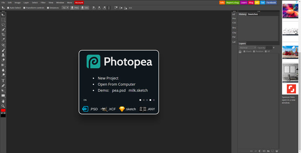The width and height of the screenshot is (301, 153).
Task: Click the align bottom edges icon
Action: (126, 8)
